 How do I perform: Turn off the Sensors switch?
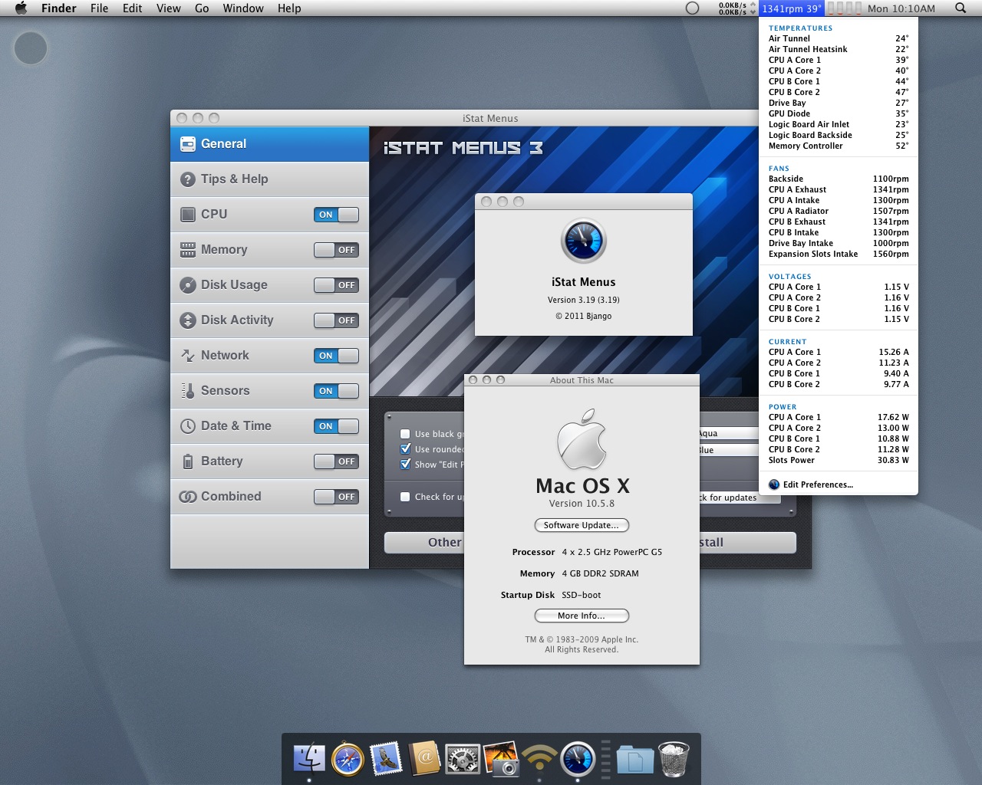[336, 391]
